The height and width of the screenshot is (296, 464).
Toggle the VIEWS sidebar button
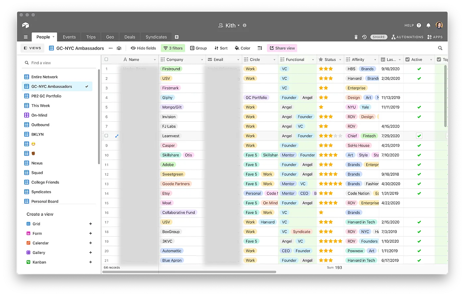32,48
